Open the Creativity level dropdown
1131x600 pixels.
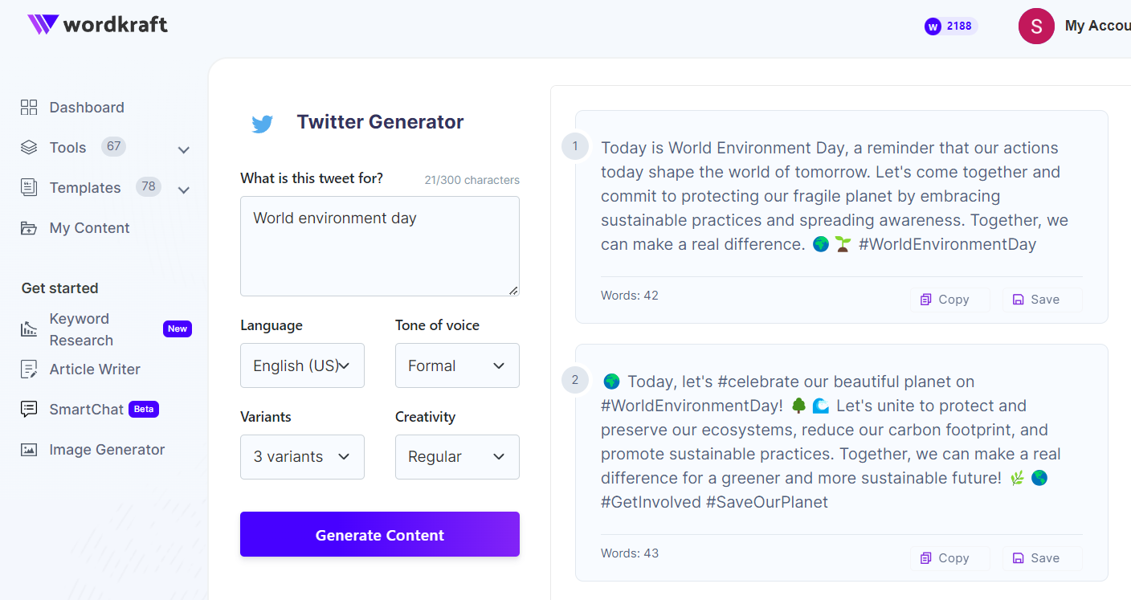pos(457,457)
